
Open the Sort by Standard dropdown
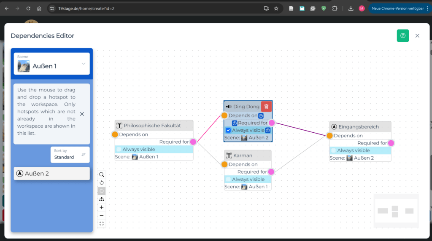pos(70,155)
